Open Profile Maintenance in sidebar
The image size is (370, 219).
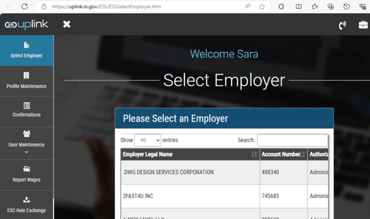click(27, 81)
